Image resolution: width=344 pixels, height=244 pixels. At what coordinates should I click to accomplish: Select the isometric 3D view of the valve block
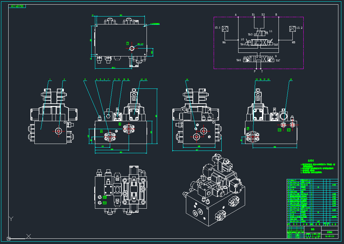click(214, 190)
